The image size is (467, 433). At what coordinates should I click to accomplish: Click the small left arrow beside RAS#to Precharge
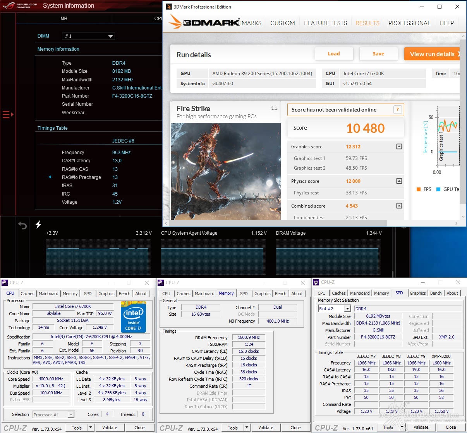point(50,177)
